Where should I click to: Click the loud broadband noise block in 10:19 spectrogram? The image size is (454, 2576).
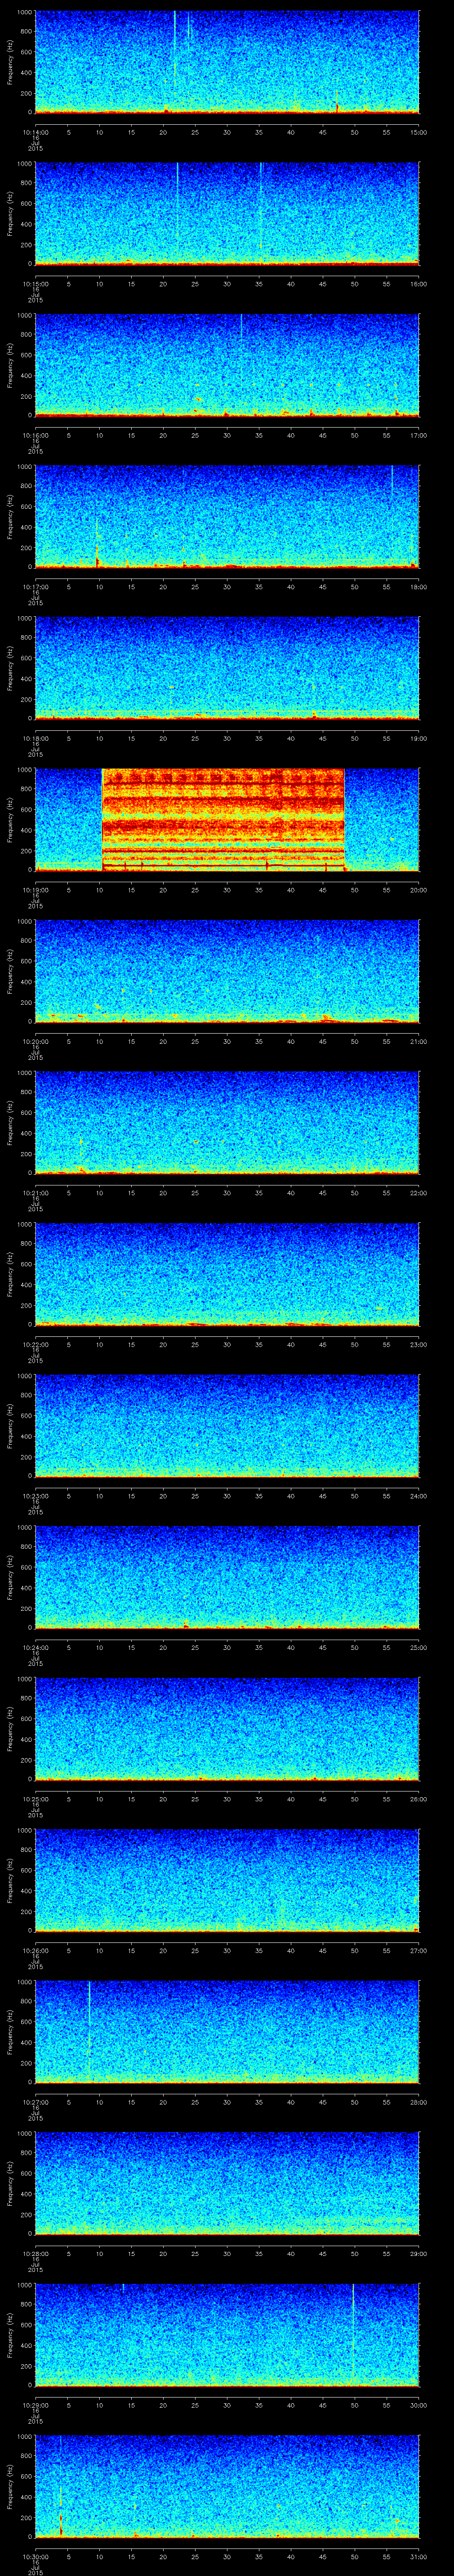coord(223,819)
